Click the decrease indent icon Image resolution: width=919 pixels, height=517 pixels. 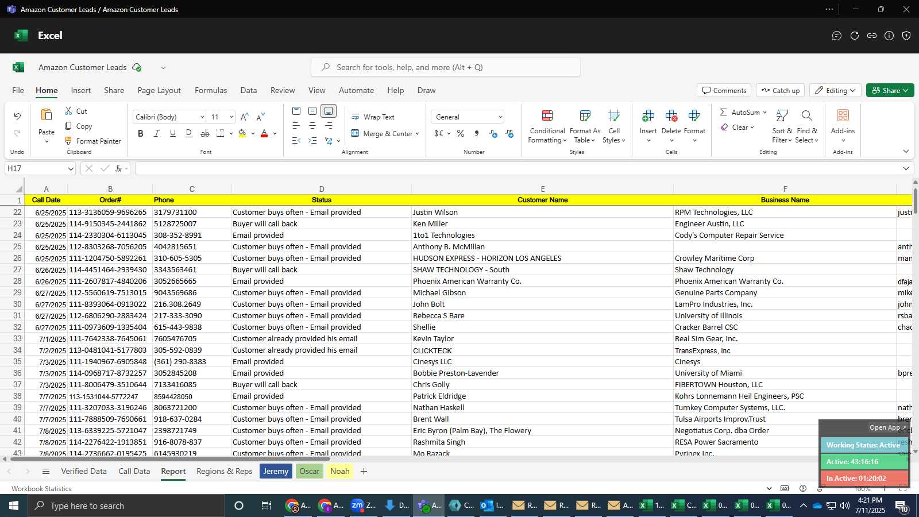pyautogui.click(x=296, y=141)
